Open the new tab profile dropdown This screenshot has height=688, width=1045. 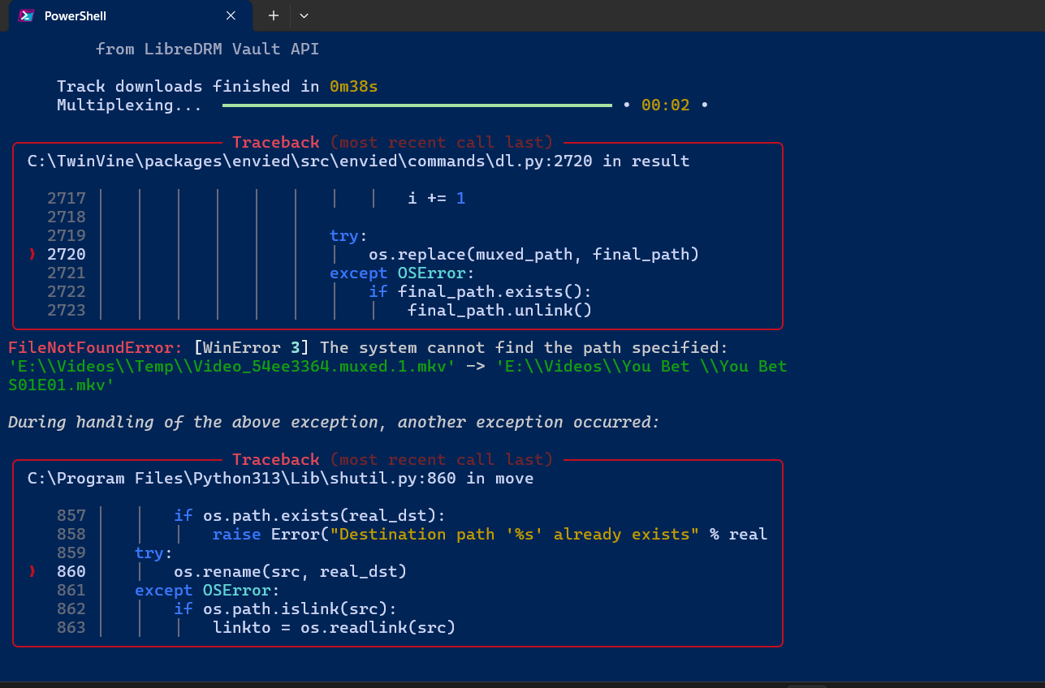(304, 15)
